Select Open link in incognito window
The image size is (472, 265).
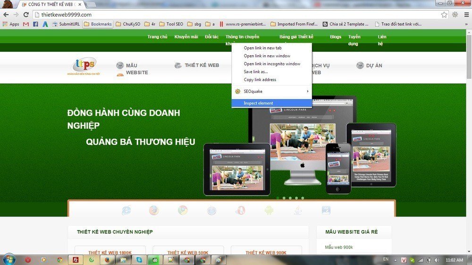coord(271,64)
